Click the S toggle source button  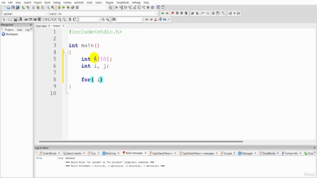point(70,19)
